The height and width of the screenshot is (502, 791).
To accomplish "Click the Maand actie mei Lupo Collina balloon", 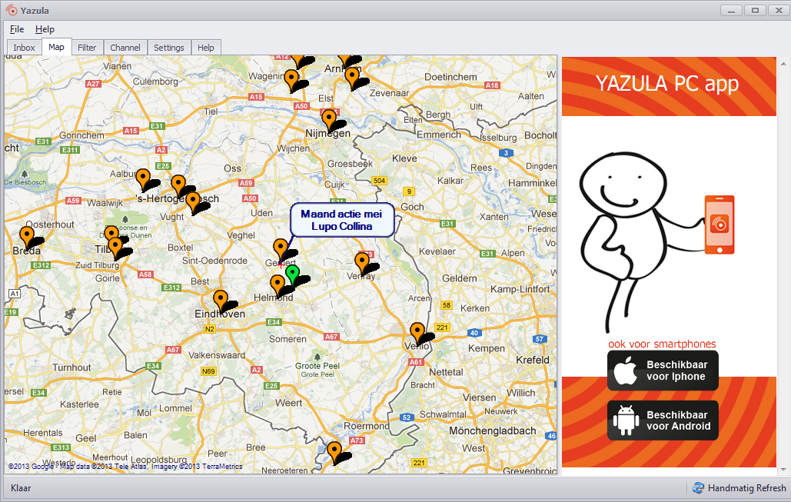I will pos(342,220).
